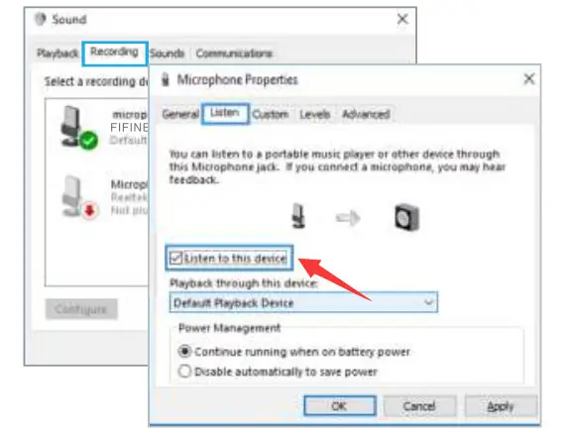Image resolution: width=569 pixels, height=436 pixels.
Task: Click the gray arrow between mic and speaker
Action: (348, 218)
